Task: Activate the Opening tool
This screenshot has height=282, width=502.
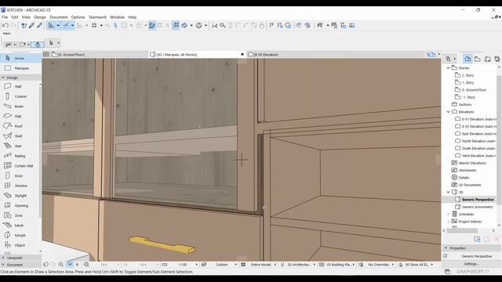Action: pos(19,205)
